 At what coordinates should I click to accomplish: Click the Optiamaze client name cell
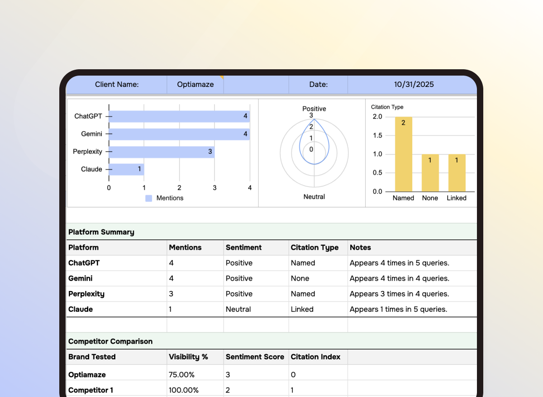195,84
